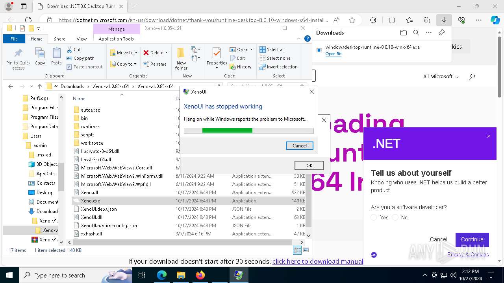Click the Rename tool in Organize group

click(x=155, y=64)
